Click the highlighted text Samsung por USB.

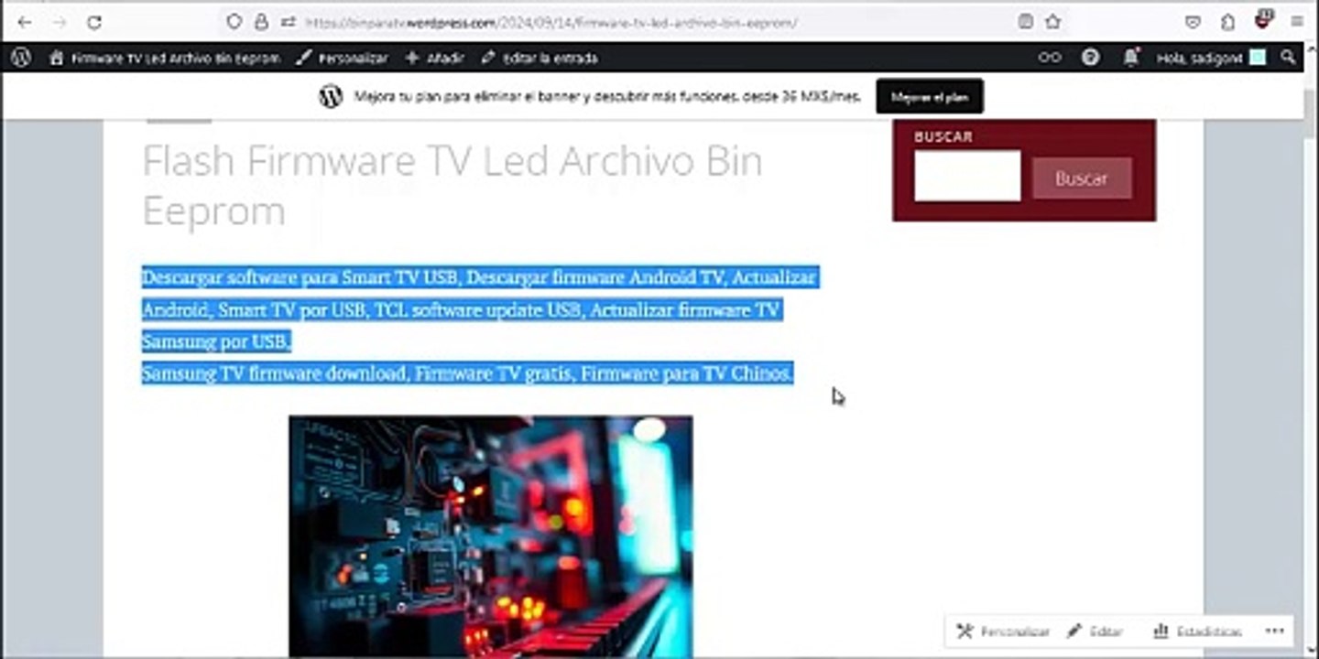click(216, 341)
